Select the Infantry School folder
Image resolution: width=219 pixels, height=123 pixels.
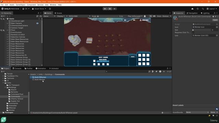pyautogui.click(x=17, y=99)
